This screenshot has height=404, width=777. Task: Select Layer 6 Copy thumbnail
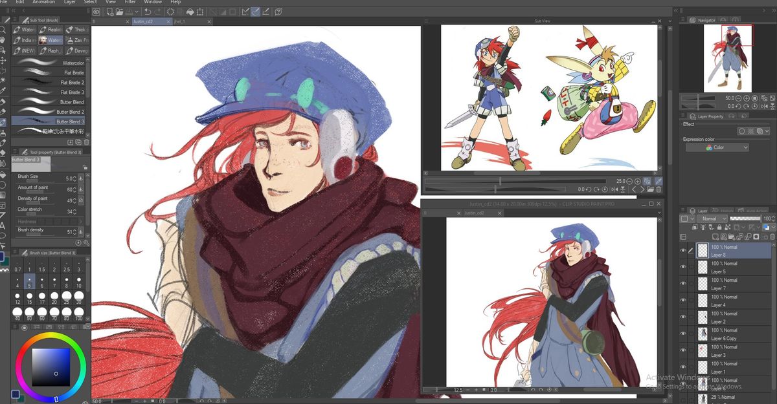click(x=702, y=334)
